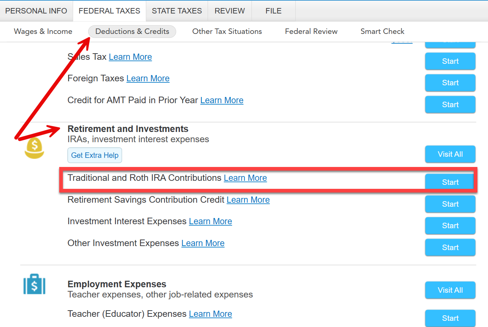Open Learn More for Sales Tax
The image size is (488, 327).
click(130, 57)
